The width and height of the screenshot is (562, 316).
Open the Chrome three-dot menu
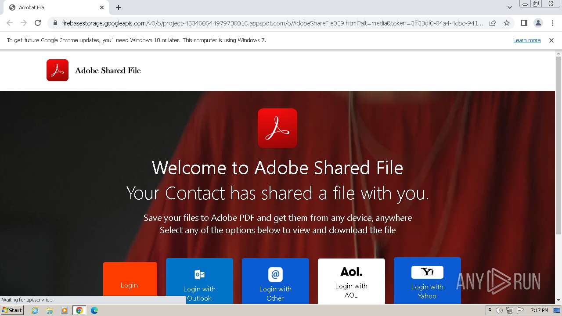coord(551,23)
